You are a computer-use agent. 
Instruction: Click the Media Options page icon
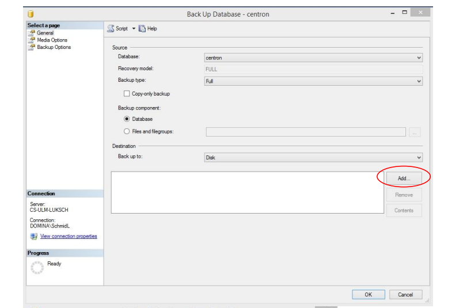[x=32, y=40]
